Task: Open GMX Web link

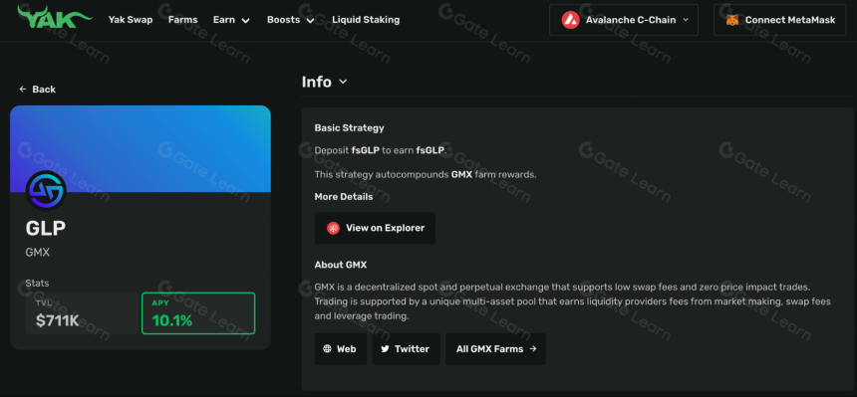Action: pyautogui.click(x=341, y=349)
